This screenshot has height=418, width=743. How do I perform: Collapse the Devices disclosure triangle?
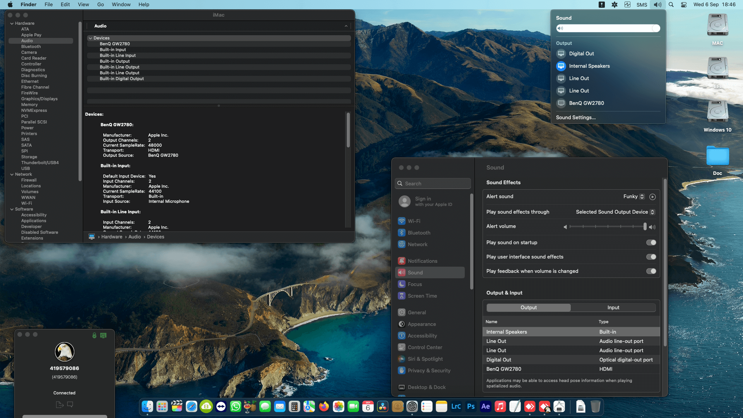tap(90, 38)
